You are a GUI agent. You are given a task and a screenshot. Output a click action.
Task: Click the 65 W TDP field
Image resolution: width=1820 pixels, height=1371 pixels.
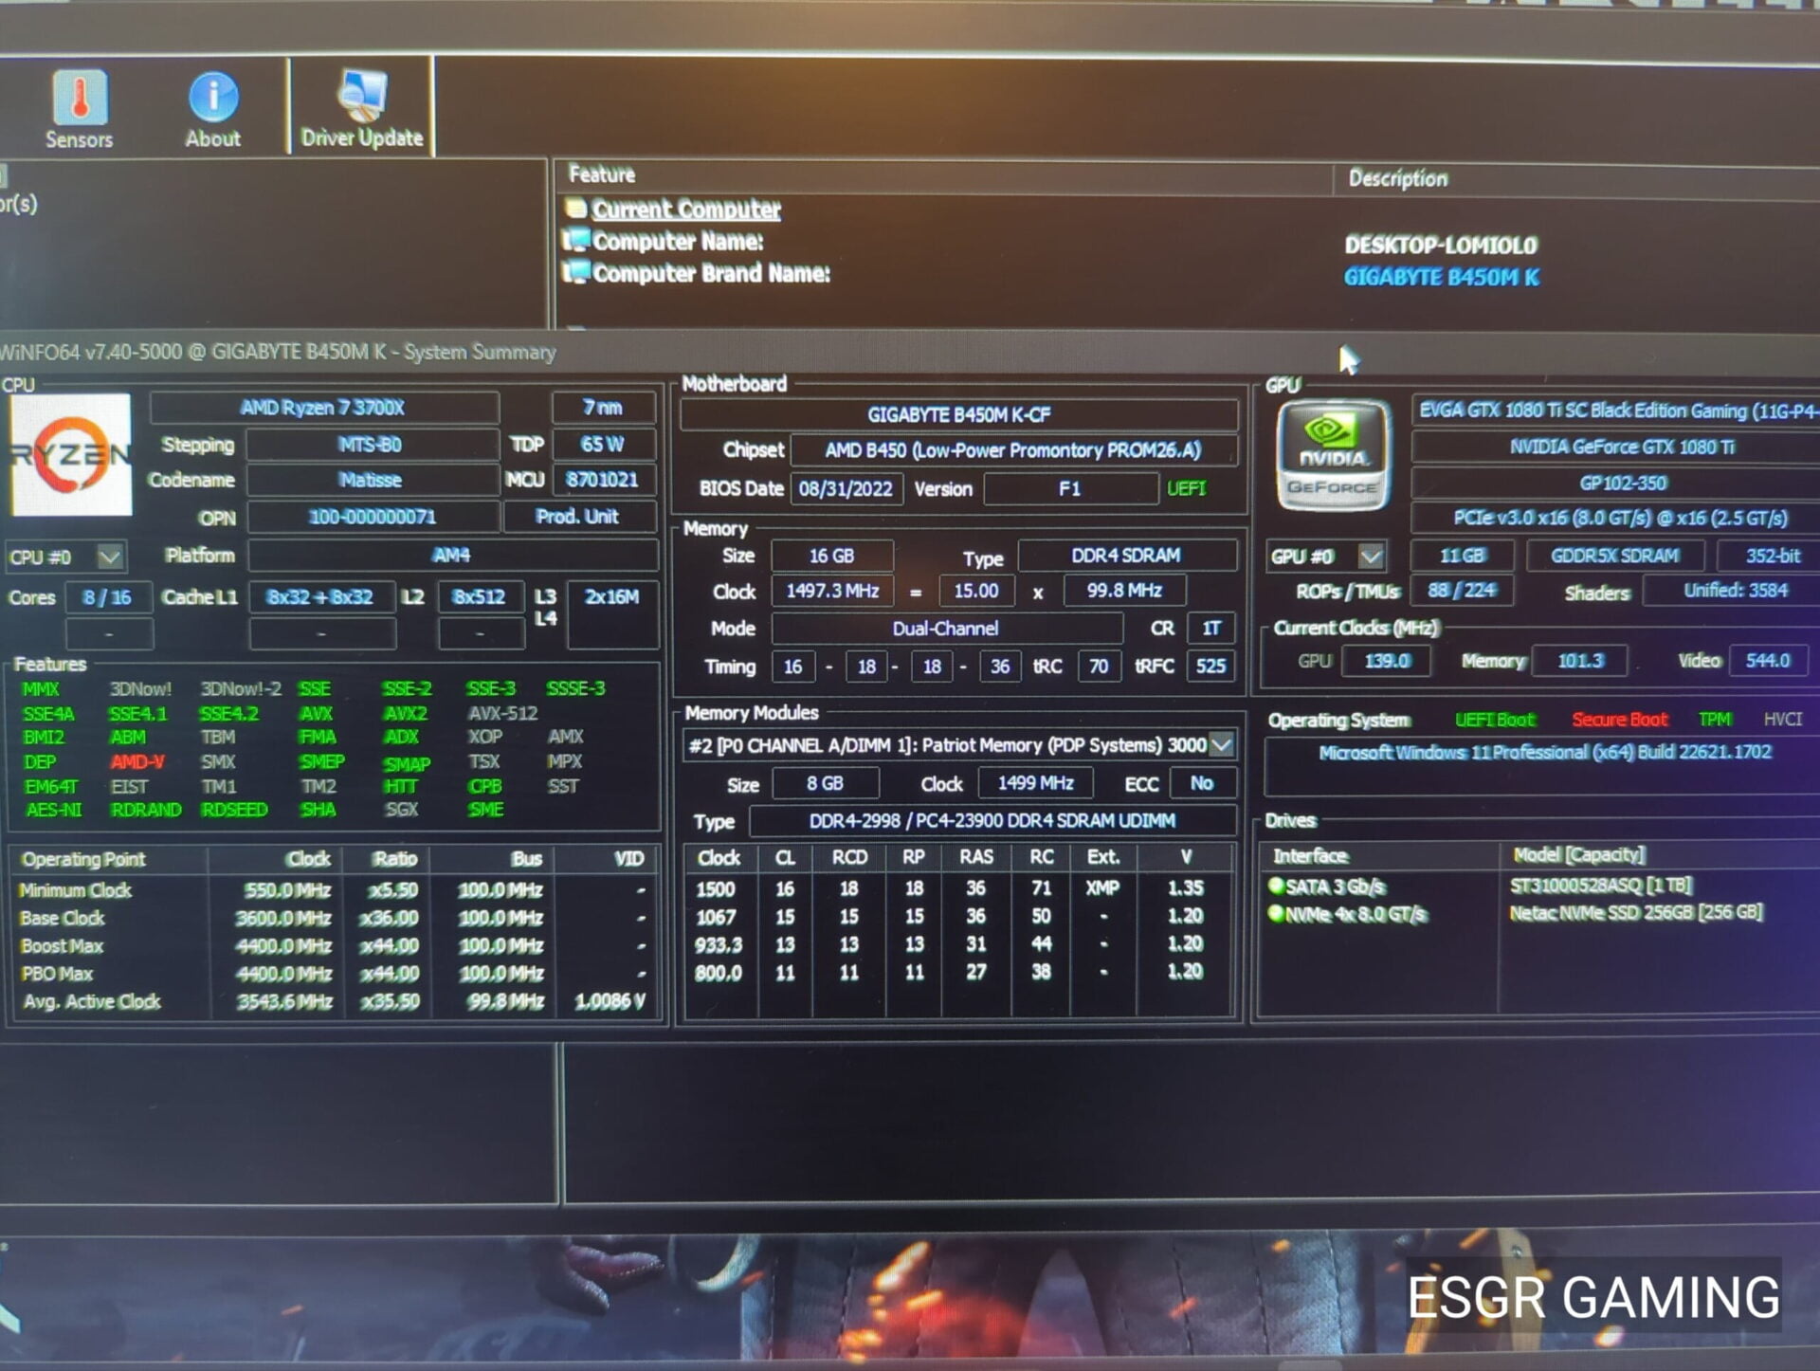603,444
